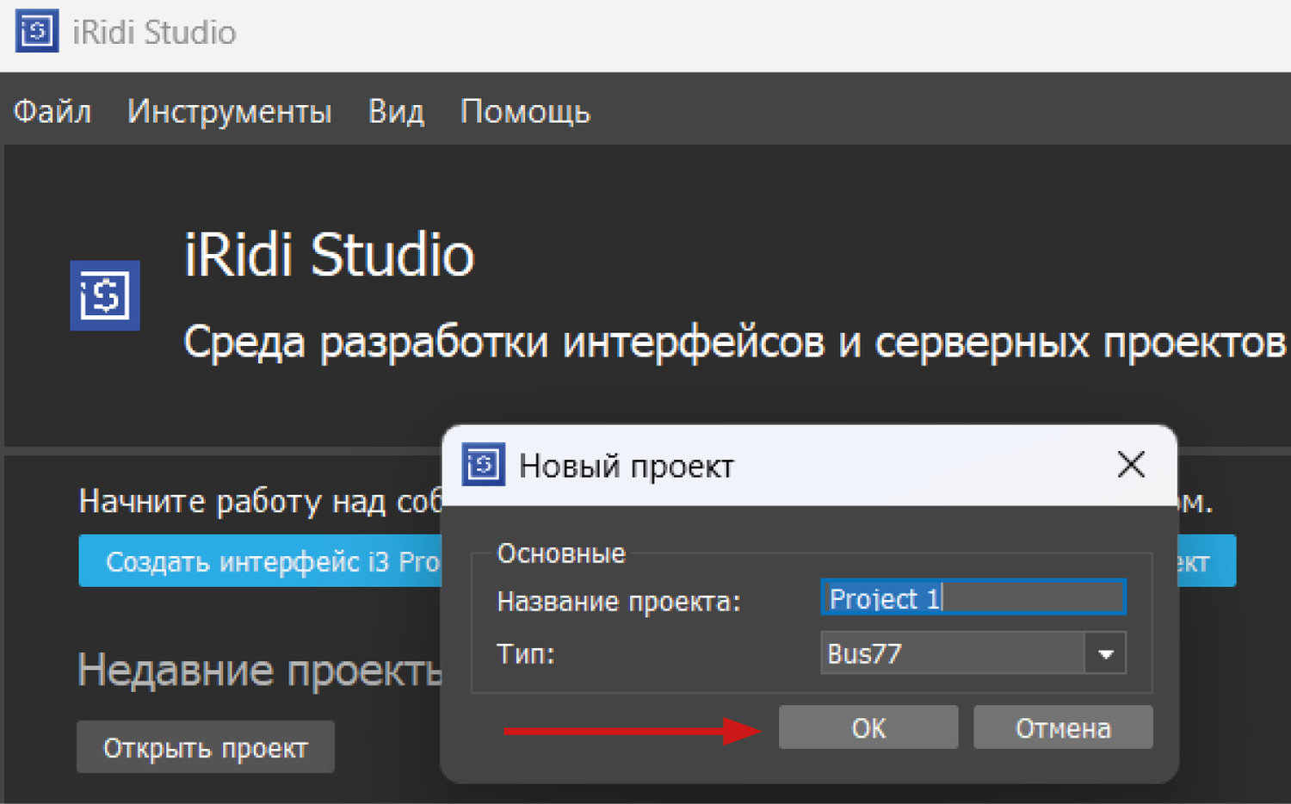Confirm the new project with OK
1291x804 pixels.
pos(868,728)
